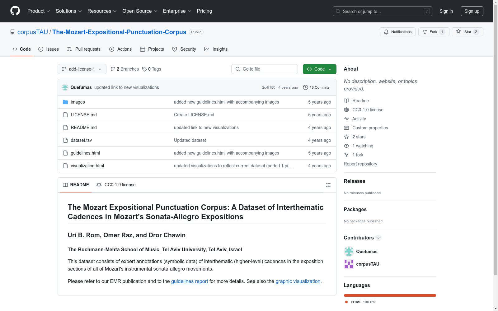This screenshot has width=498, height=311.
Task: Click the GitHub logo icon
Action: tap(15, 11)
